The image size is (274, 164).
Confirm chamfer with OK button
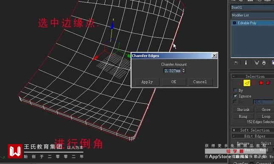tap(174, 82)
